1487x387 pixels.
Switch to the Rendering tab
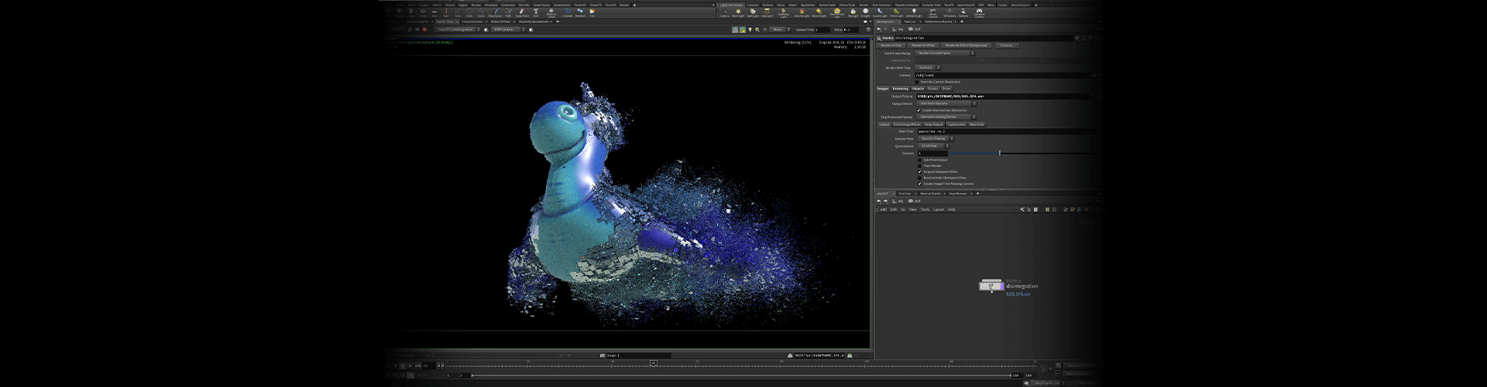click(x=900, y=89)
